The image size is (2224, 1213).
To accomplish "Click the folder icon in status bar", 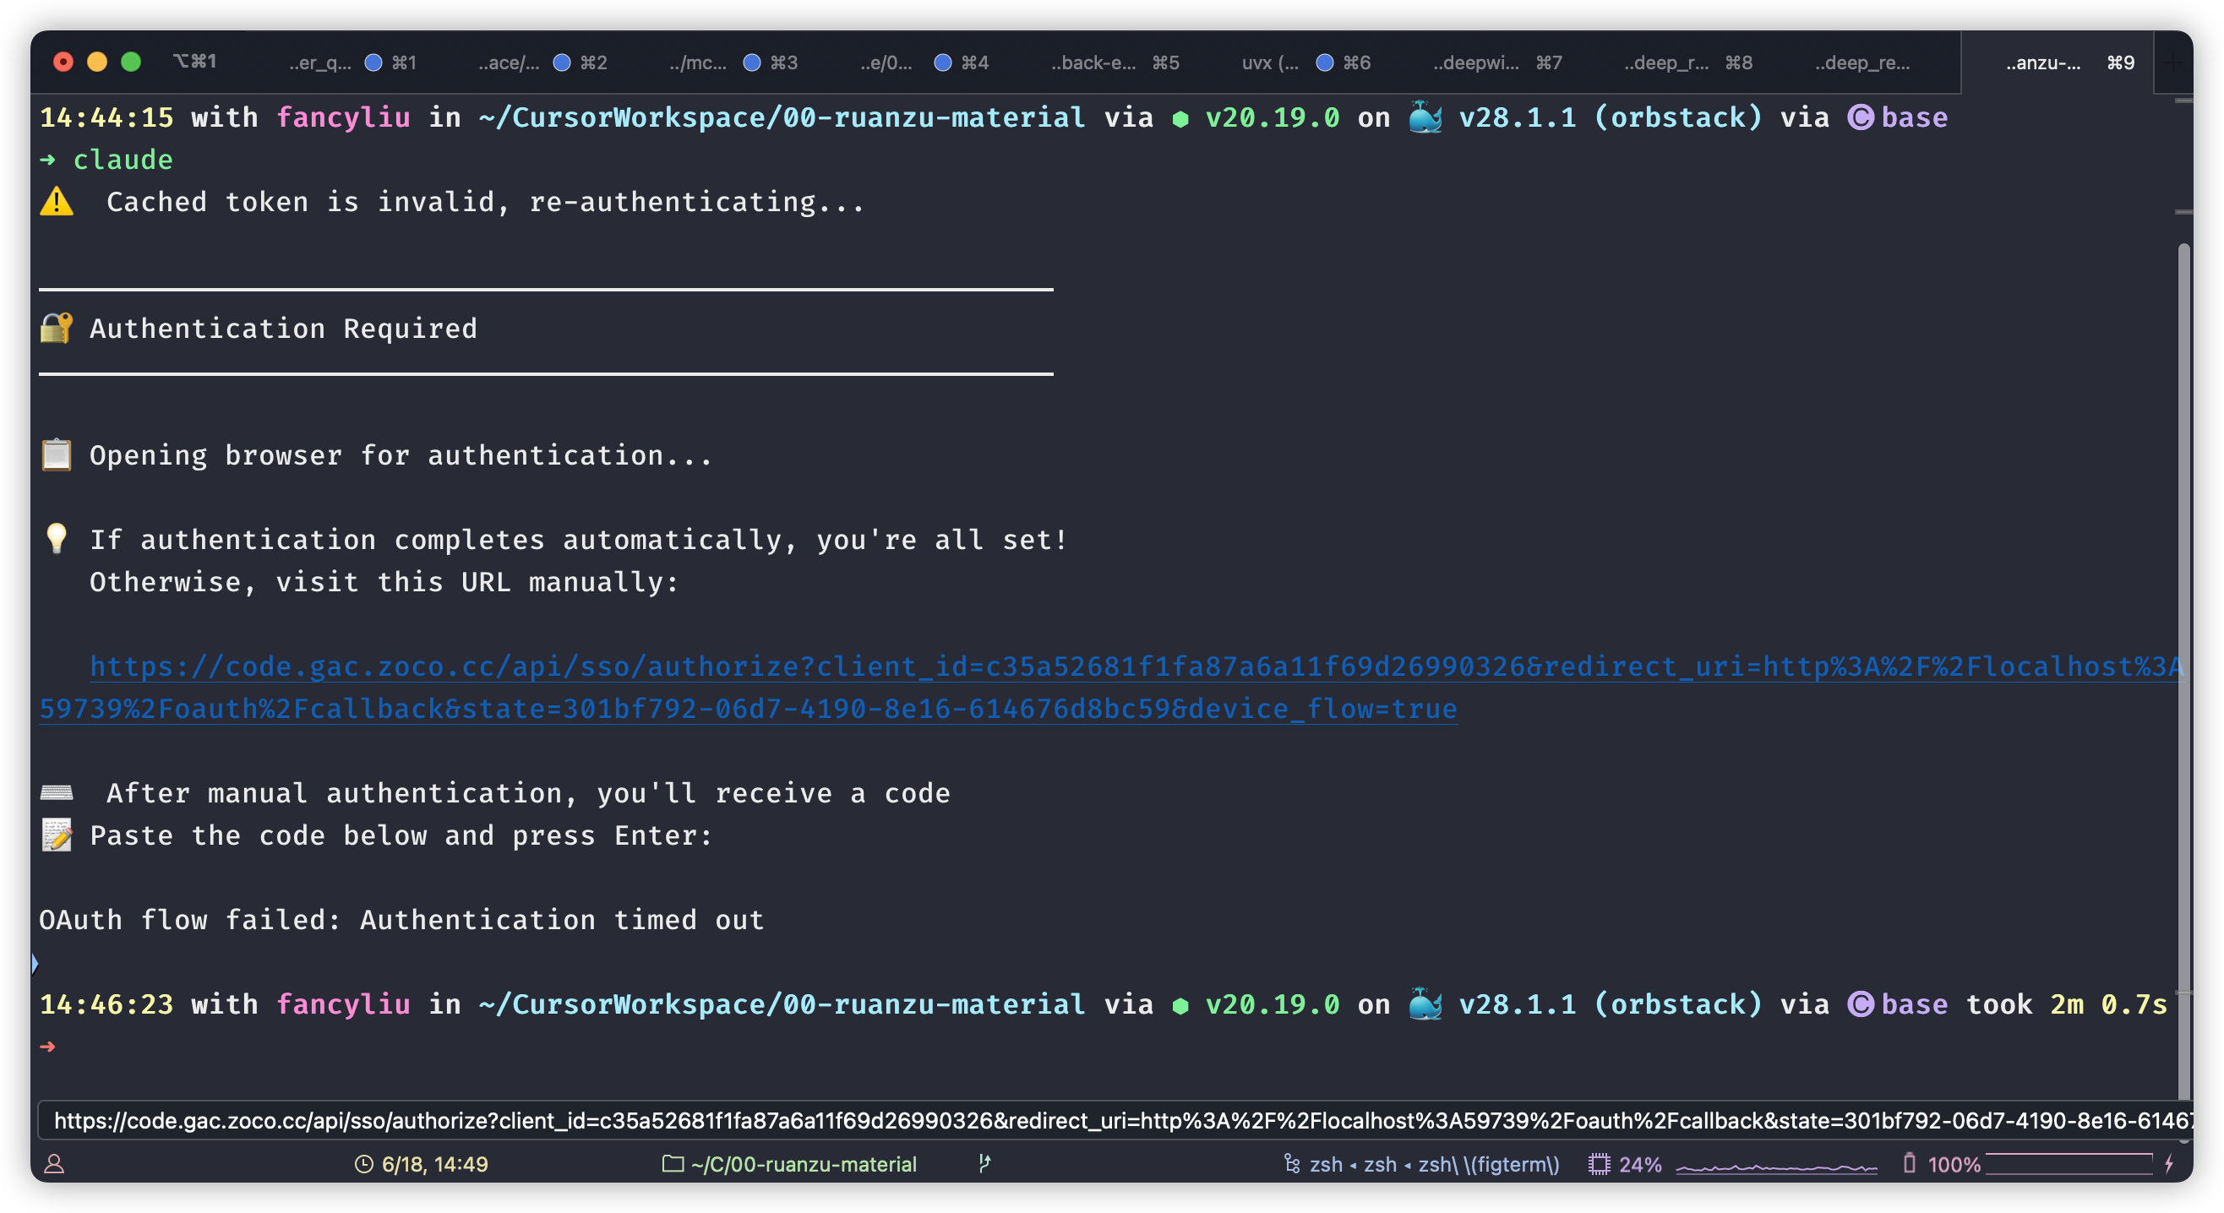I will click(673, 1164).
